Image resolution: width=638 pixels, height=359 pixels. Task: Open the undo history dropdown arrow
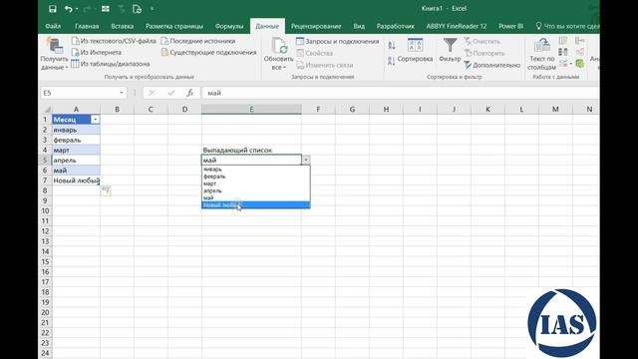point(77,9)
